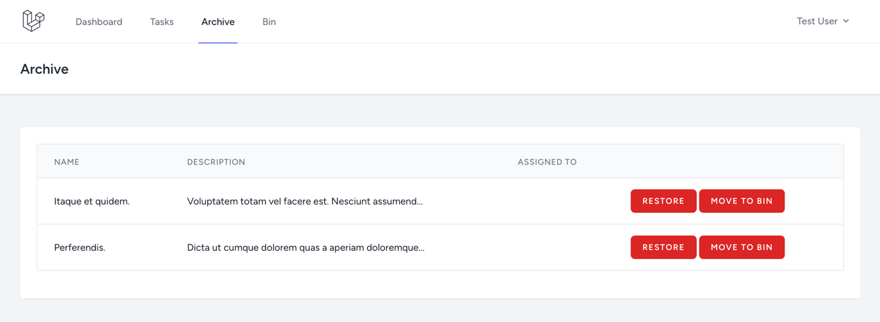Select the task name 'Perferendis.'
This screenshot has height=322, width=880.
(79, 247)
